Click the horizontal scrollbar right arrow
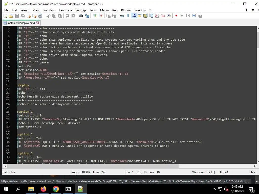The height and width of the screenshot is (194, 259). [254, 166]
